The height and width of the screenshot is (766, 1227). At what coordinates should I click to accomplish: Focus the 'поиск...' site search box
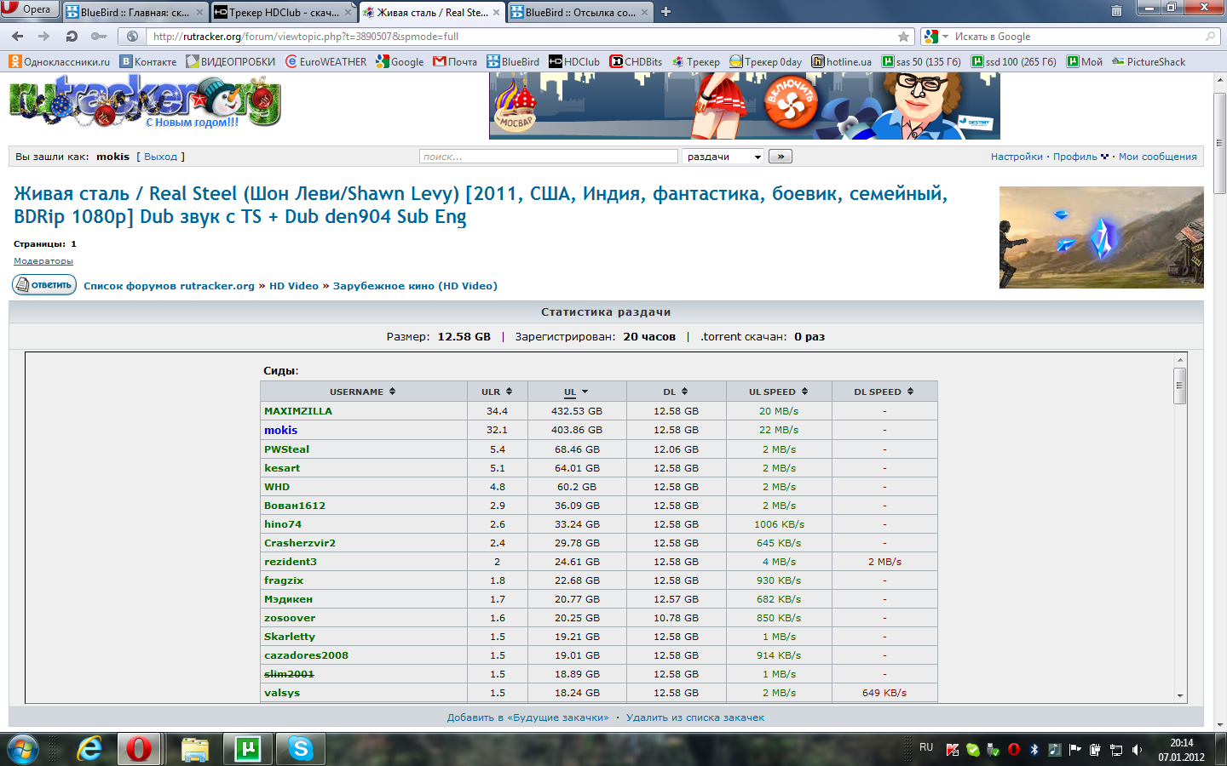tap(549, 157)
